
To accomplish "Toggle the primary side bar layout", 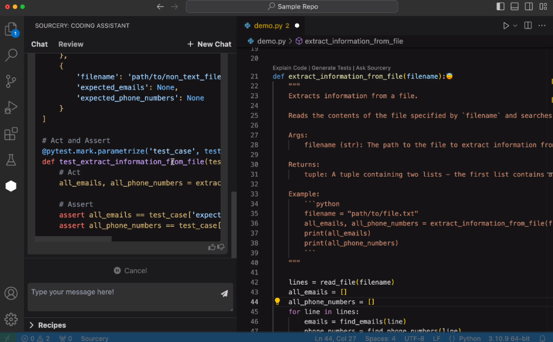I will [500, 7].
